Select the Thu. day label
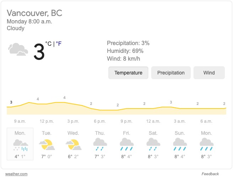The width and height of the screenshot is (234, 177). 100,133
